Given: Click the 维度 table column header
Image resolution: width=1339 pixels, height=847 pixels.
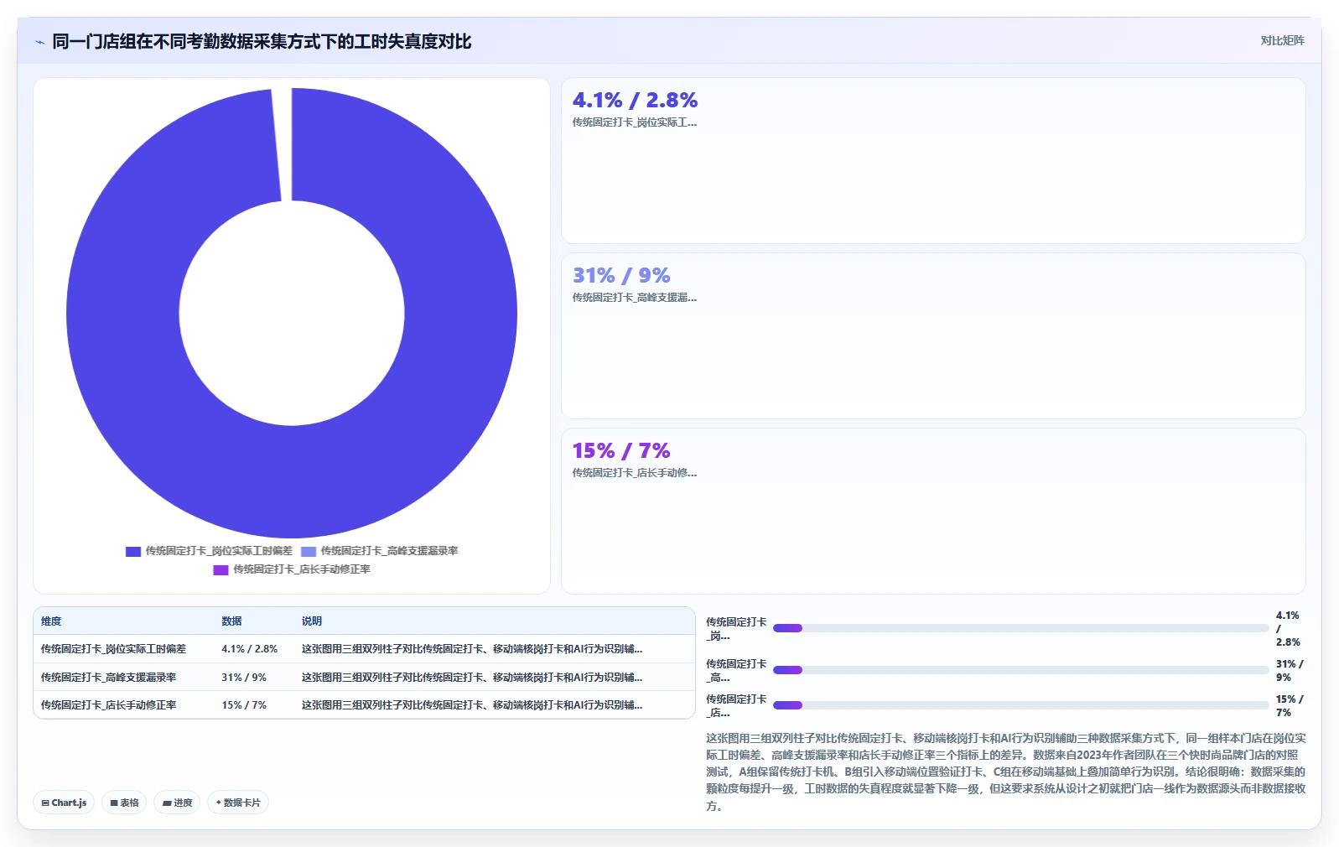Looking at the screenshot, I should (51, 621).
